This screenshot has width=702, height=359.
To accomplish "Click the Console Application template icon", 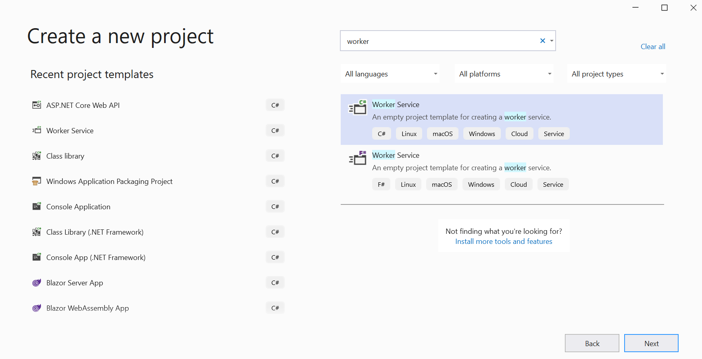I will (37, 206).
